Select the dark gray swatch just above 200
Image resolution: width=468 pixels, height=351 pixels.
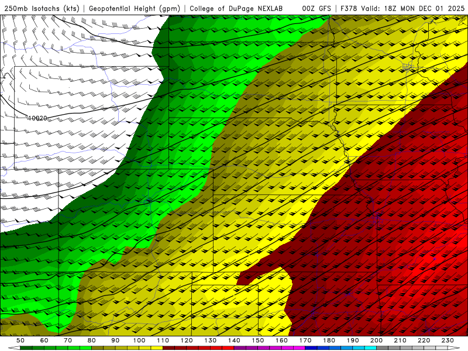pos(383,347)
